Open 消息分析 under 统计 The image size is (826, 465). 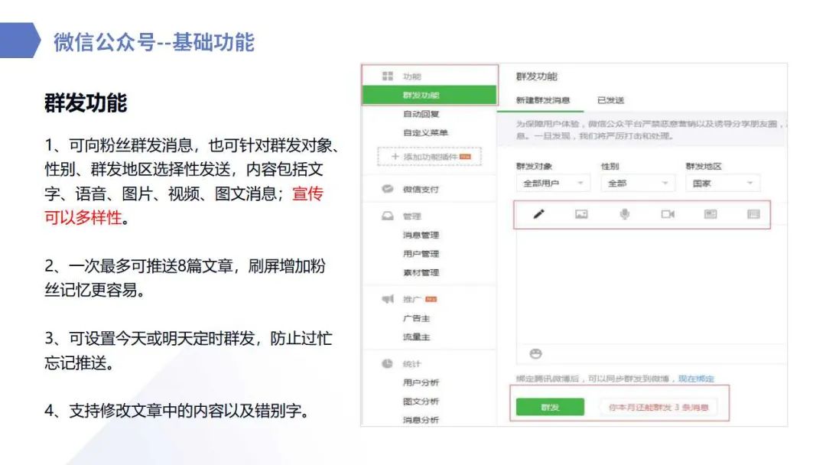pyautogui.click(x=421, y=420)
